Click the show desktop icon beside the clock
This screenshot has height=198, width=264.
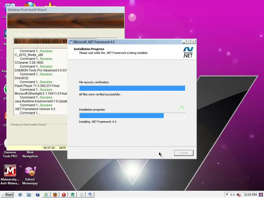tap(261, 195)
